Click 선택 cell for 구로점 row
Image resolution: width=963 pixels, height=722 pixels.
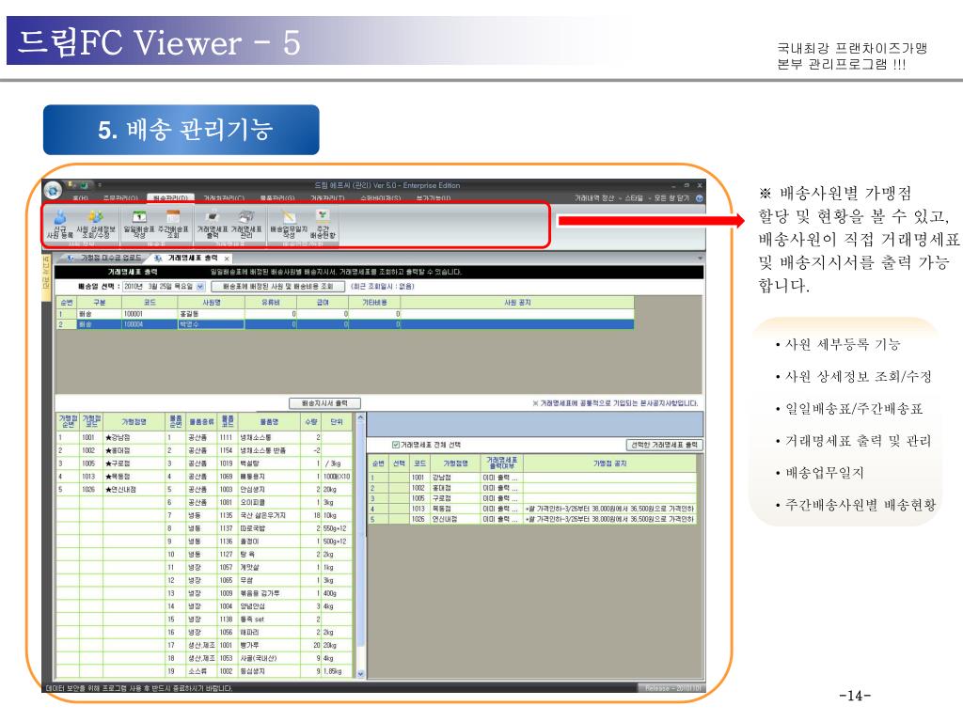pos(399,498)
